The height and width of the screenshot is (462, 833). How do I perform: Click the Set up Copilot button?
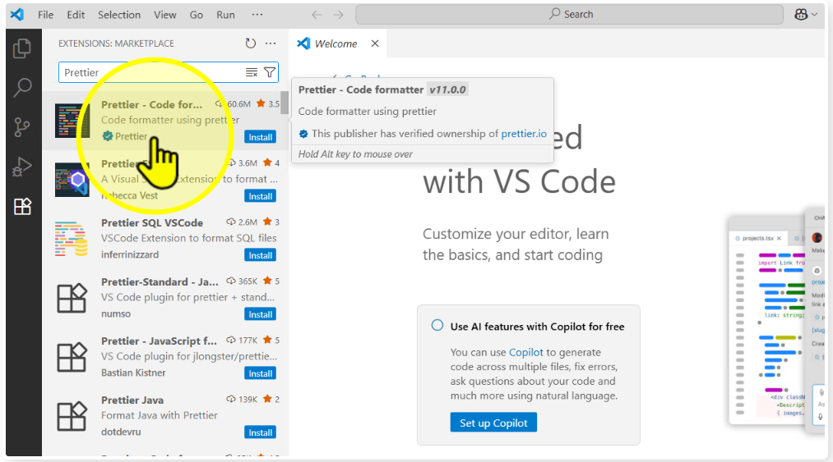click(493, 423)
